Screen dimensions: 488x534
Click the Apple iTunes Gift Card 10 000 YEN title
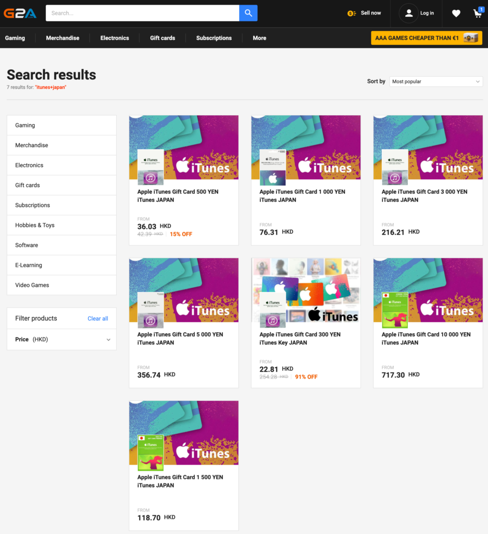tap(426, 338)
